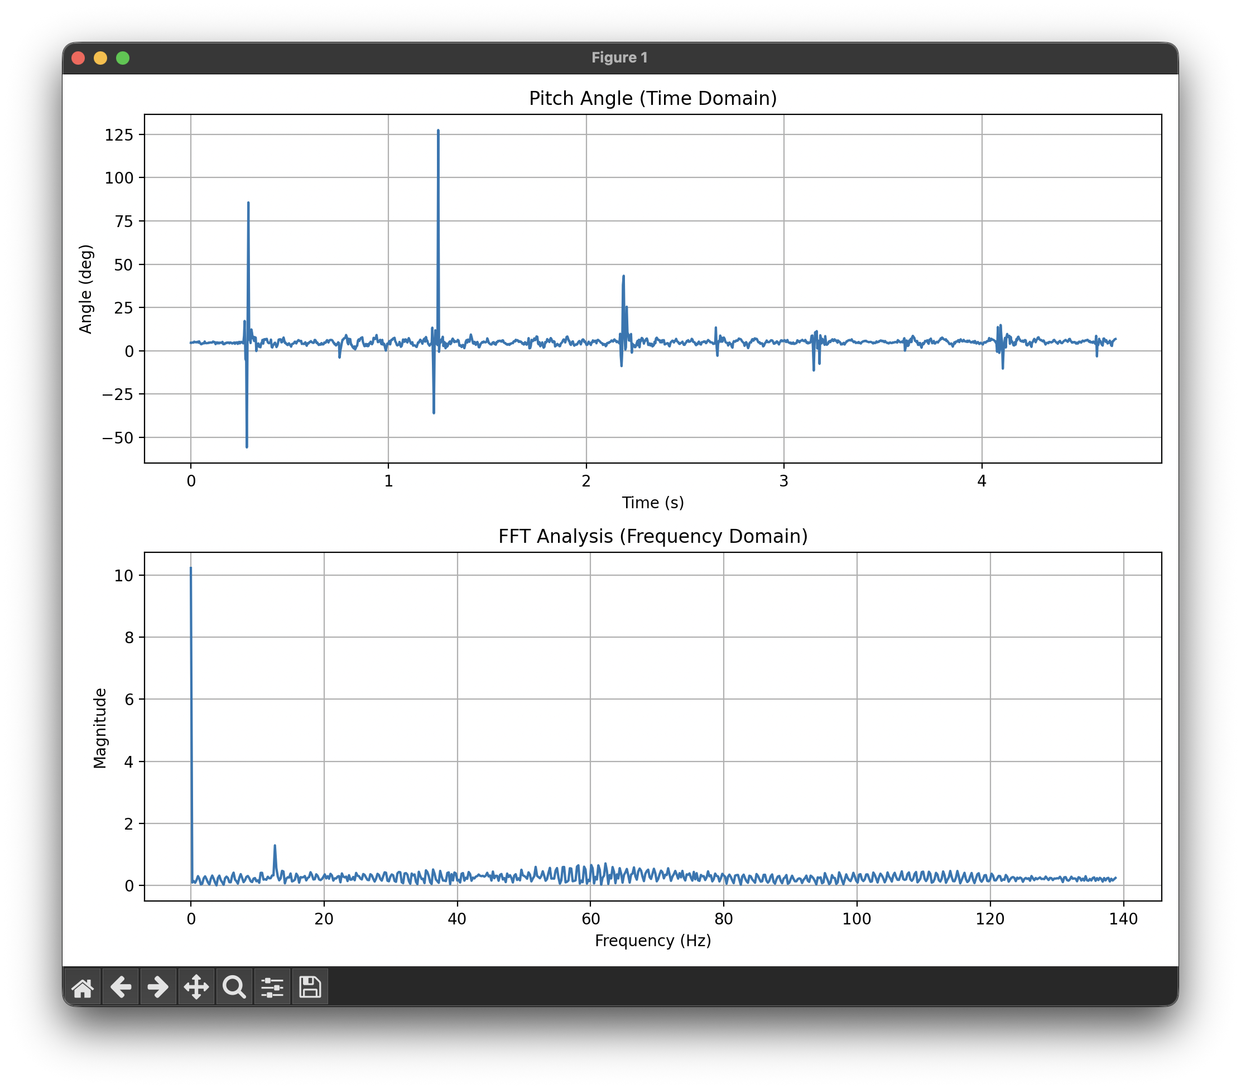
Task: Maximize the window with the green button
Action: pyautogui.click(x=123, y=57)
